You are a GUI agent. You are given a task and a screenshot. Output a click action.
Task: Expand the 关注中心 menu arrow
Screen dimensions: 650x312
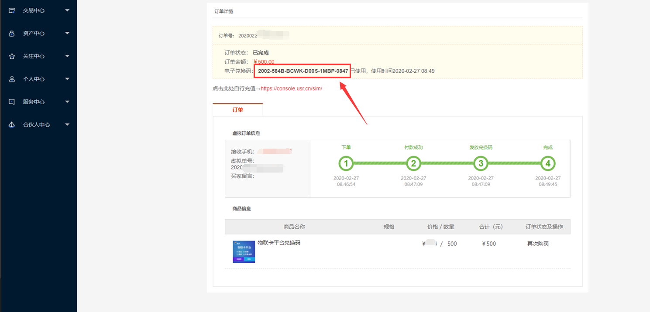(x=67, y=56)
